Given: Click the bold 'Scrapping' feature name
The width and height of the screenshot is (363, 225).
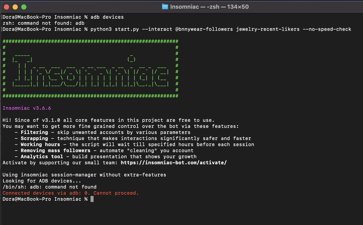Looking at the screenshot, I should pos(34,138).
